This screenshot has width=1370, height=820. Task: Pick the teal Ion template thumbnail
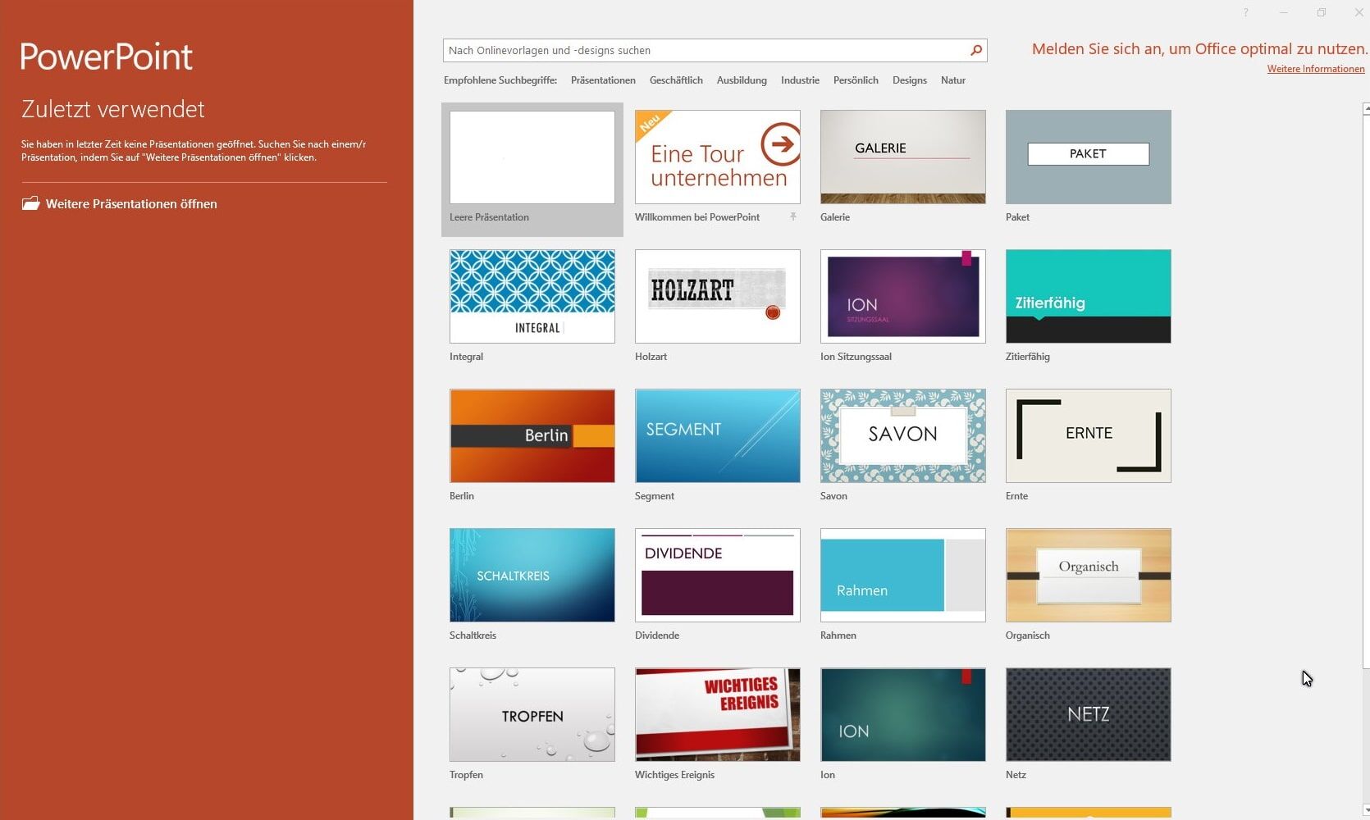pyautogui.click(x=903, y=715)
